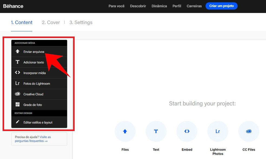The height and width of the screenshot is (159, 266).
Task: Select the Enviar arquivos upload icon
Action: pyautogui.click(x=17, y=51)
